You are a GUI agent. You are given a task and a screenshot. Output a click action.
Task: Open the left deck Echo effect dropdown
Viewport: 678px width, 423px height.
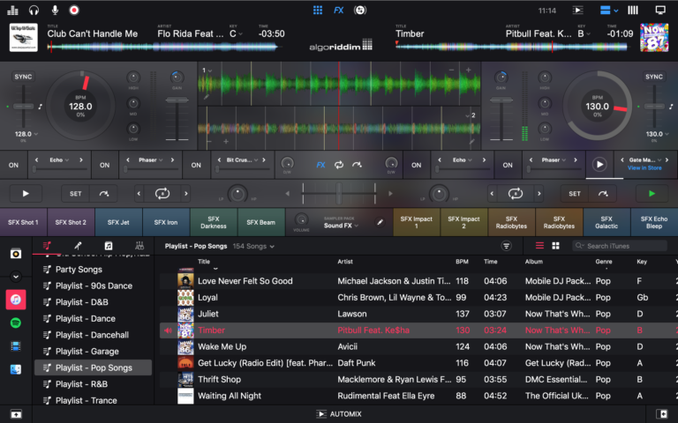coord(59,160)
